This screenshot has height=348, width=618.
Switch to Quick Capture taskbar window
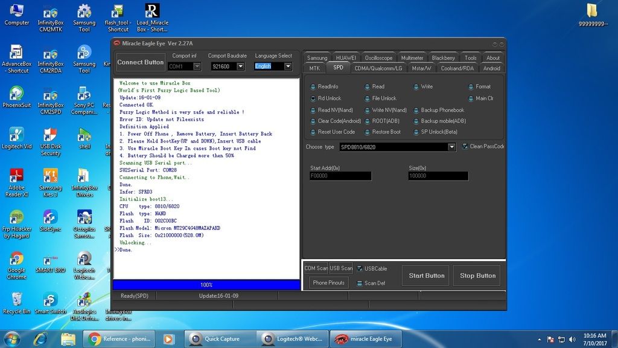pyautogui.click(x=220, y=339)
